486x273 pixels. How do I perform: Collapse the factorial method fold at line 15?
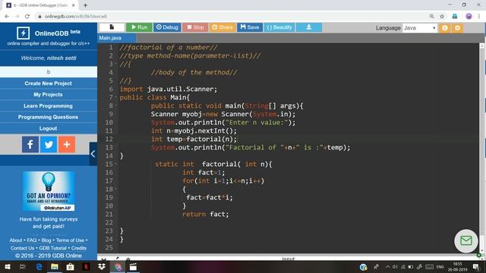(116, 164)
